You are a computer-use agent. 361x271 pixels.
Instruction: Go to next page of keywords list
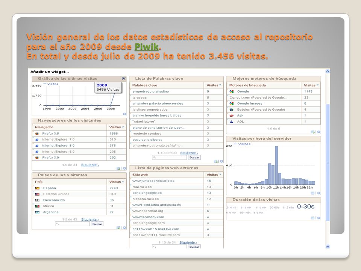tap(189, 153)
